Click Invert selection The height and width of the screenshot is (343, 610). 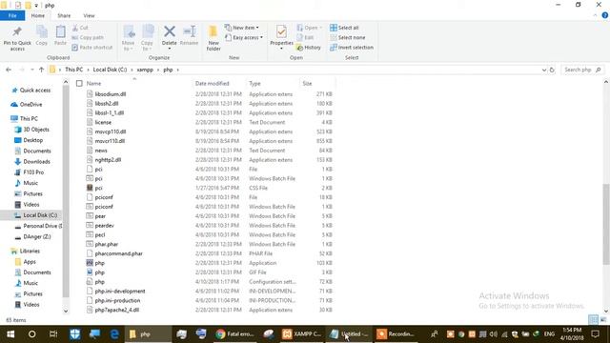(x=352, y=48)
